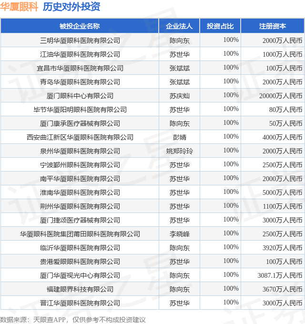Click capital 80万人民币

click(286, 110)
